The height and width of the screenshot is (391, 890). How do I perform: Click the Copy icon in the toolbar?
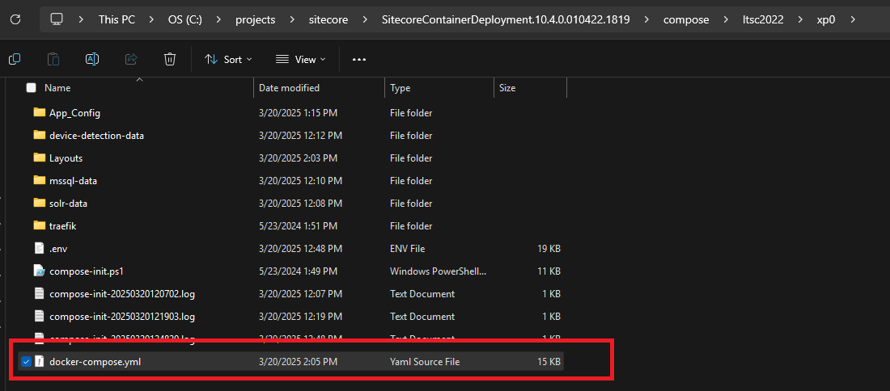pyautogui.click(x=15, y=59)
